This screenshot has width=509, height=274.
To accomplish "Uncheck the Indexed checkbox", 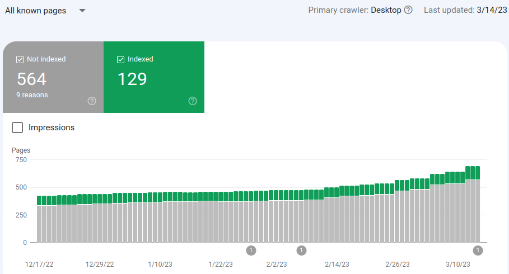I will (x=120, y=59).
